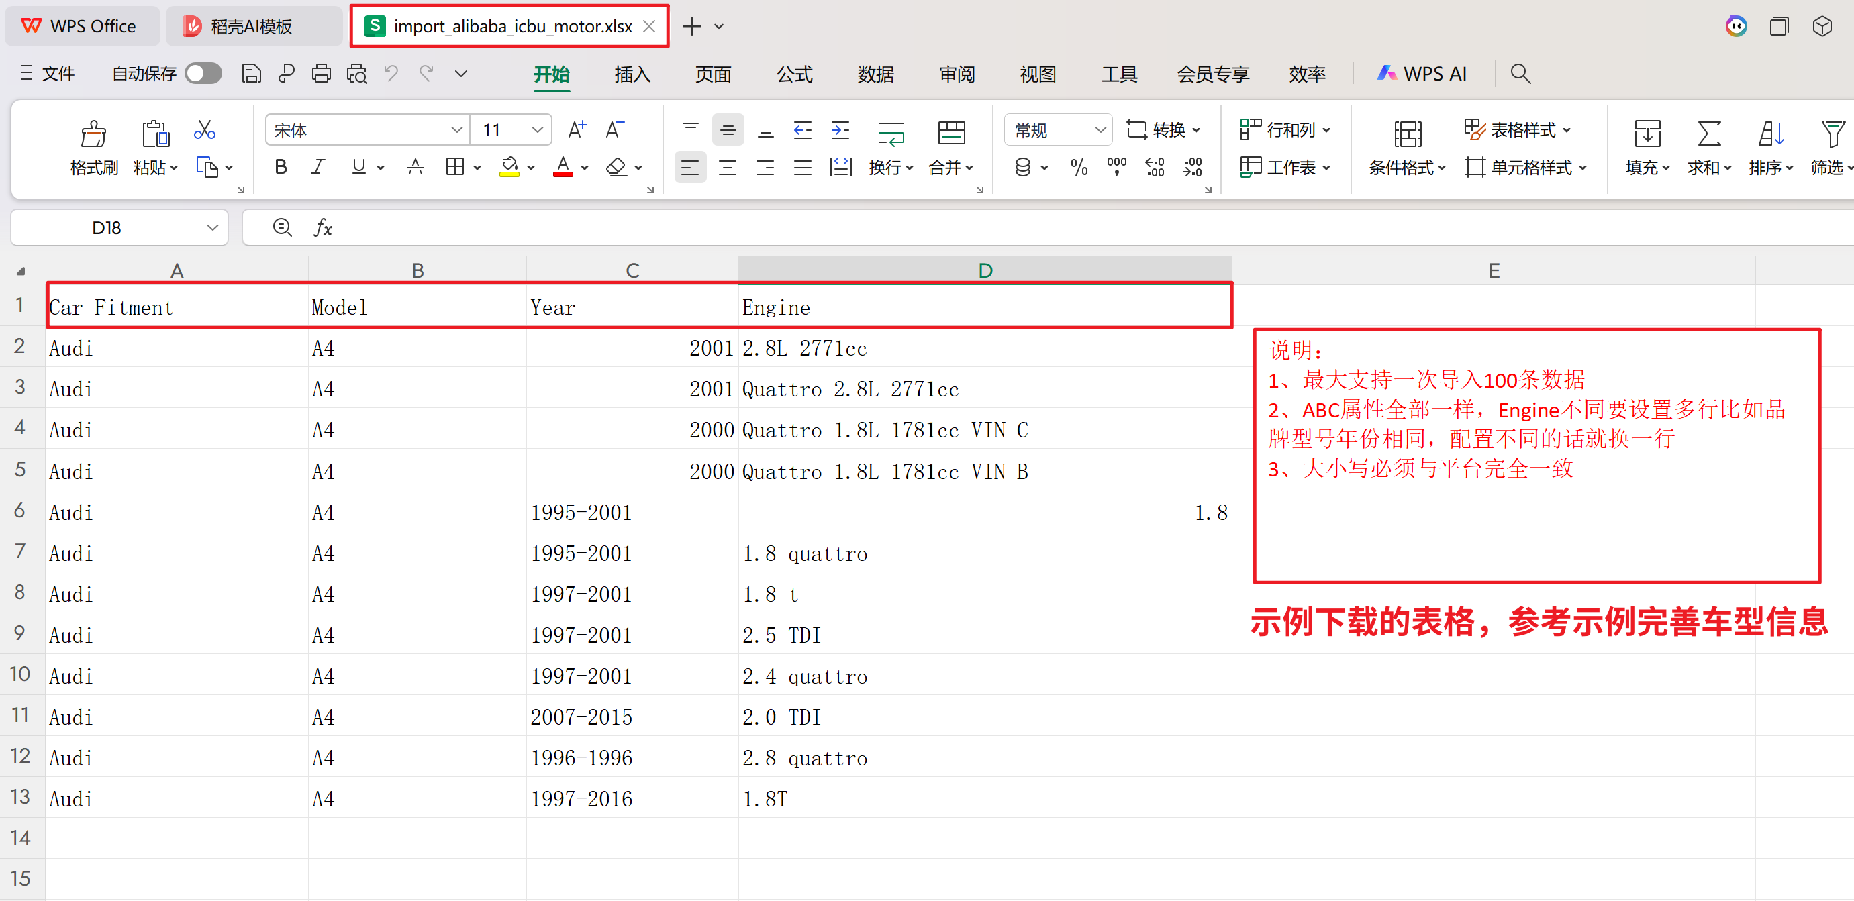Toggle the underline formatting button
The height and width of the screenshot is (901, 1854).
[358, 168]
